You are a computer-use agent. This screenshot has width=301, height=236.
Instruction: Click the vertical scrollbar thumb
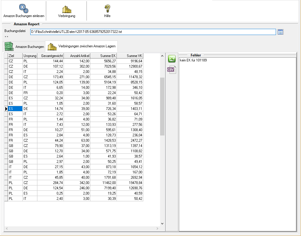tap(162, 106)
